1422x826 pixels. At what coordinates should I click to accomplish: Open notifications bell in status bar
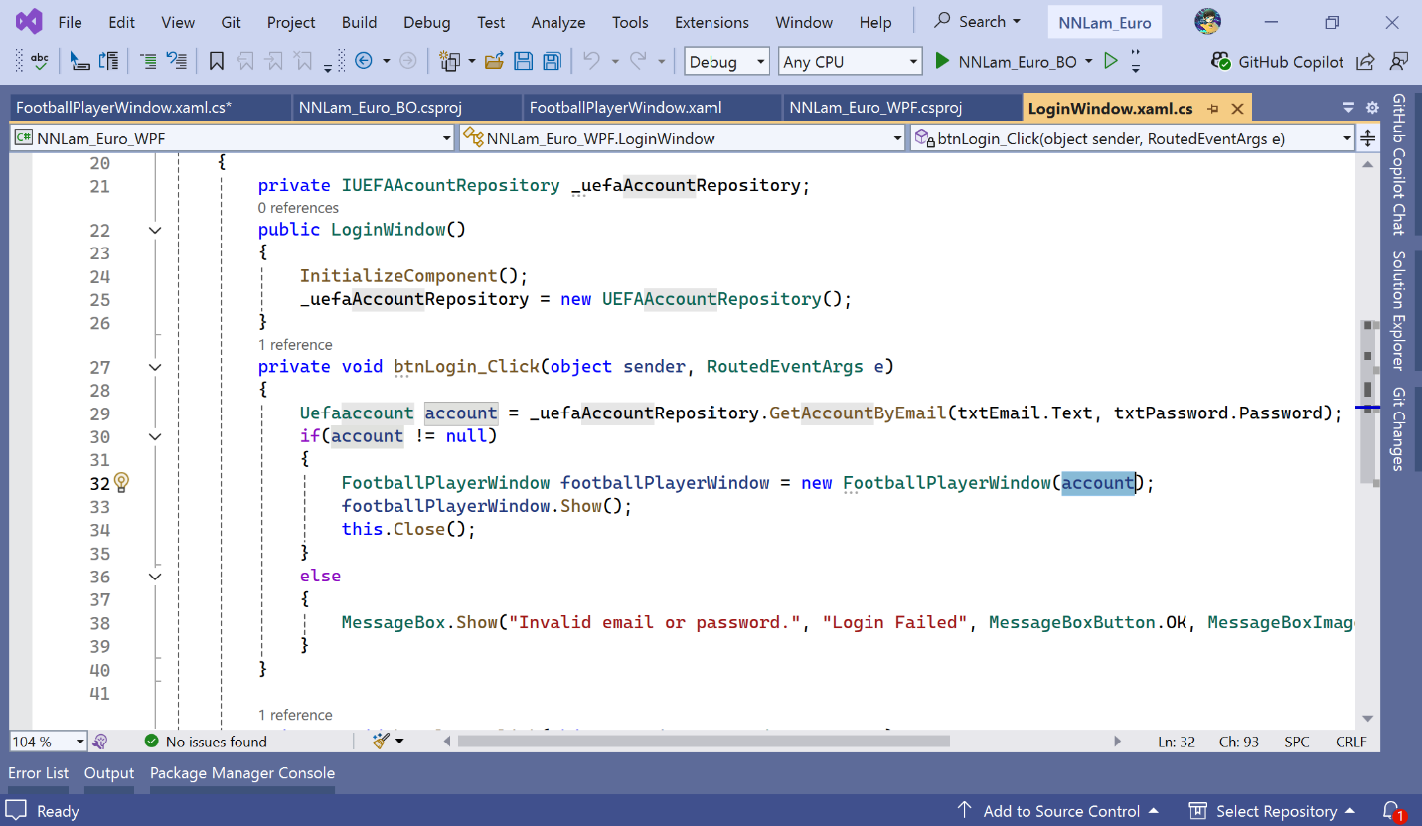click(1393, 811)
